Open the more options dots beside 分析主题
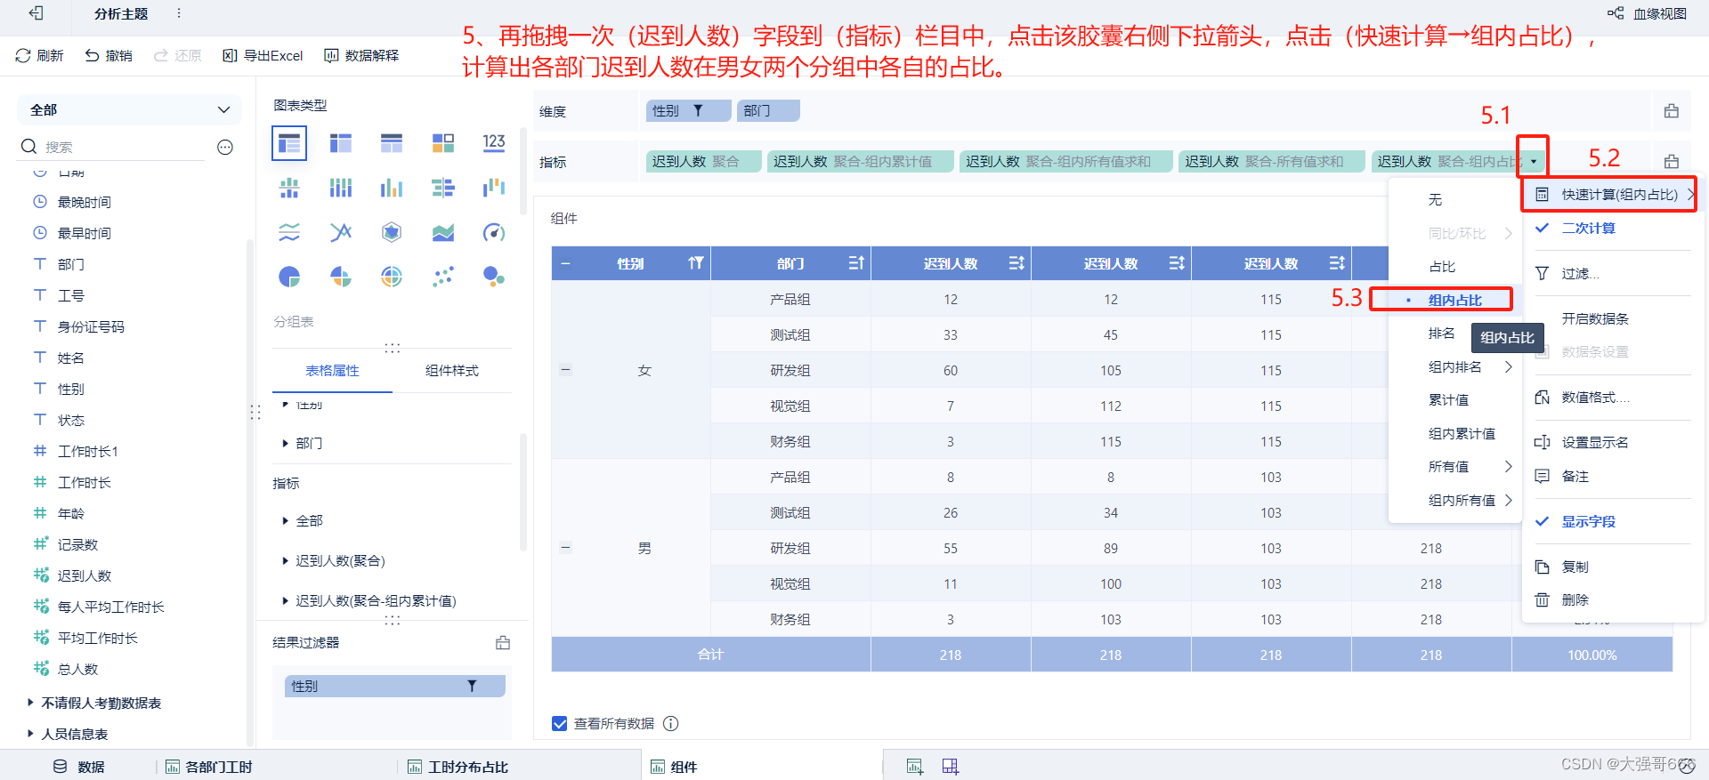 click(179, 13)
